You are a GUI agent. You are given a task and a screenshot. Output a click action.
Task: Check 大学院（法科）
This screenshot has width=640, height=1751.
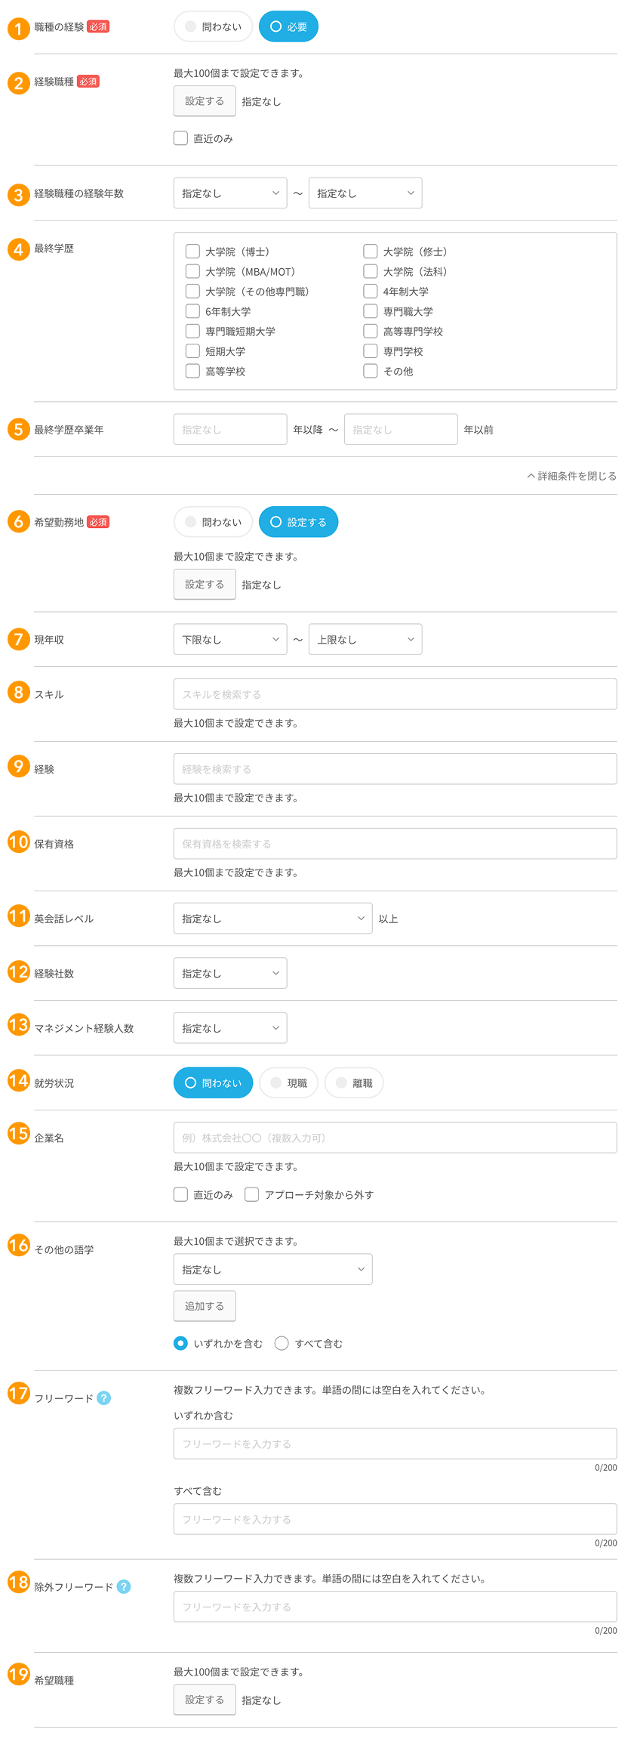tap(370, 271)
